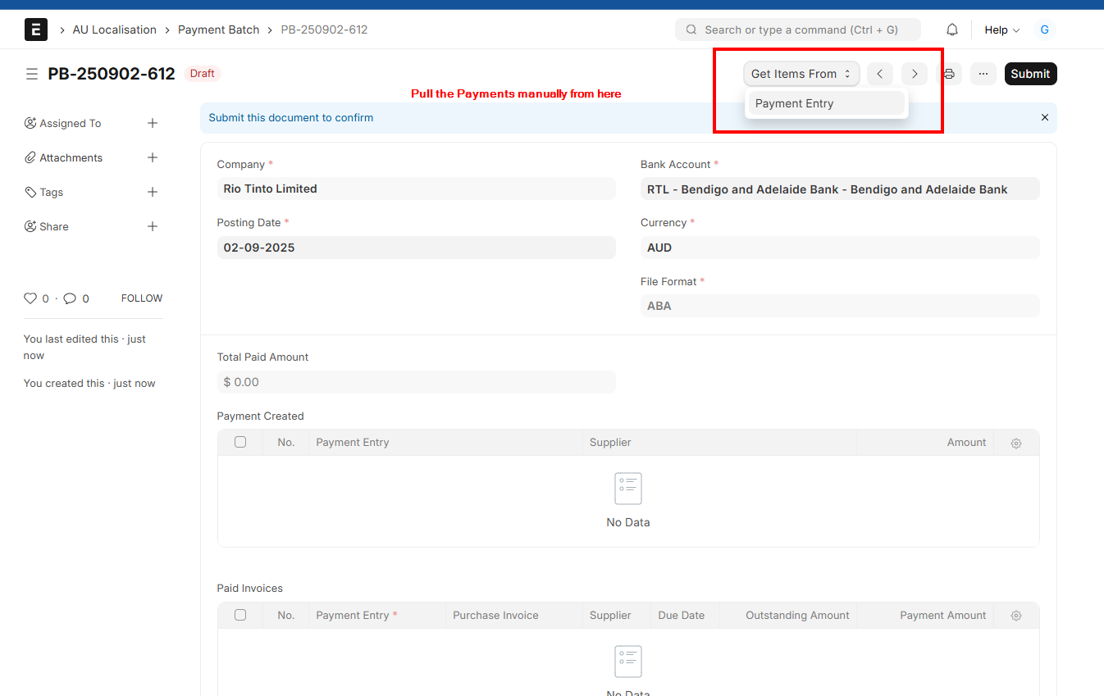This screenshot has width=1104, height=696.
Task: Open the three-dots more options menu
Action: click(x=983, y=74)
